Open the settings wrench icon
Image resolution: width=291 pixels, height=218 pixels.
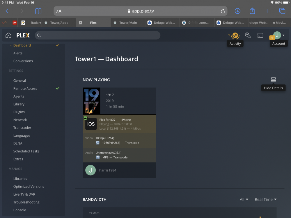coord(248,35)
